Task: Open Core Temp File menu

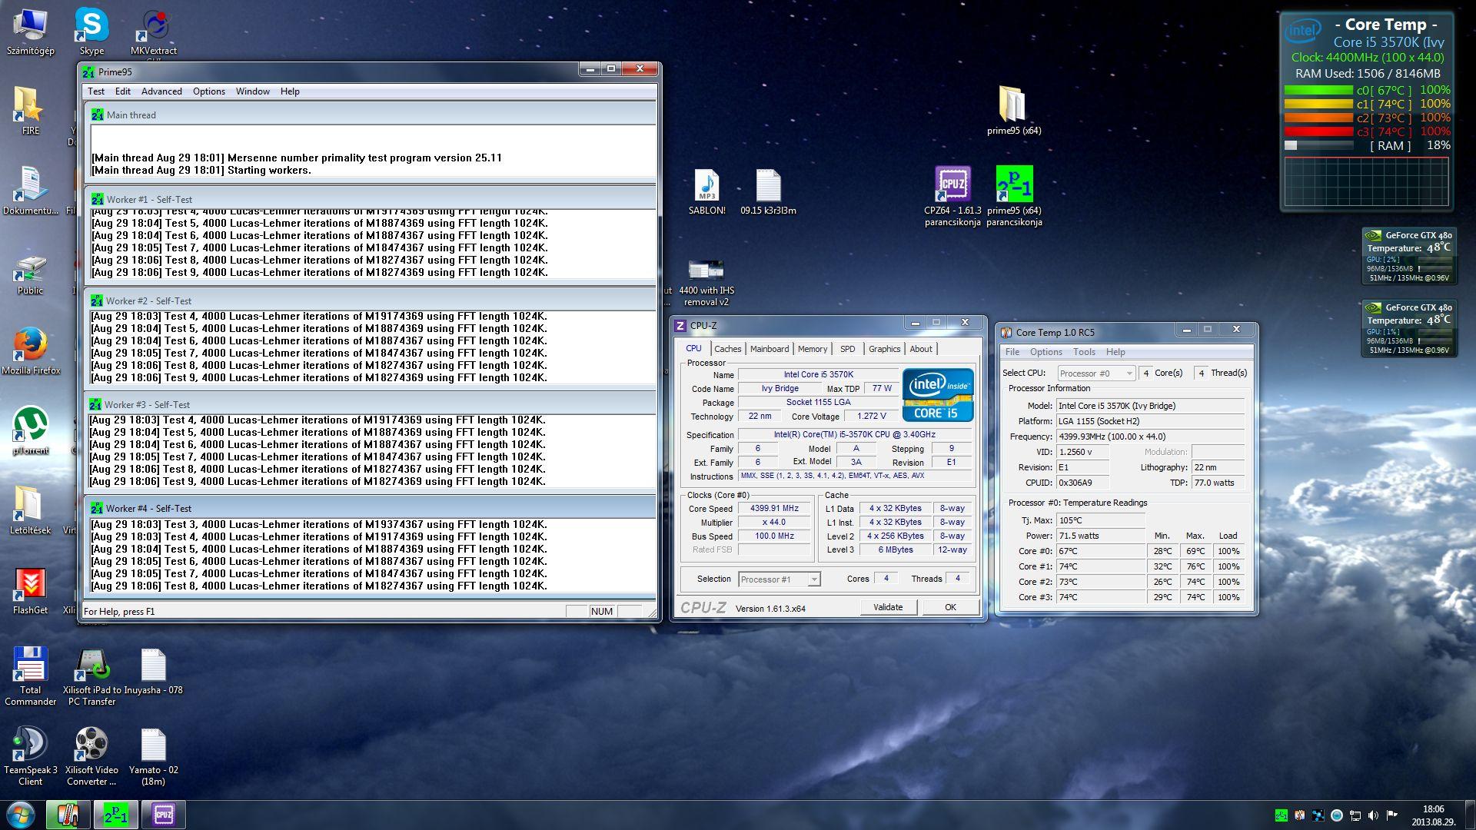Action: [1012, 352]
